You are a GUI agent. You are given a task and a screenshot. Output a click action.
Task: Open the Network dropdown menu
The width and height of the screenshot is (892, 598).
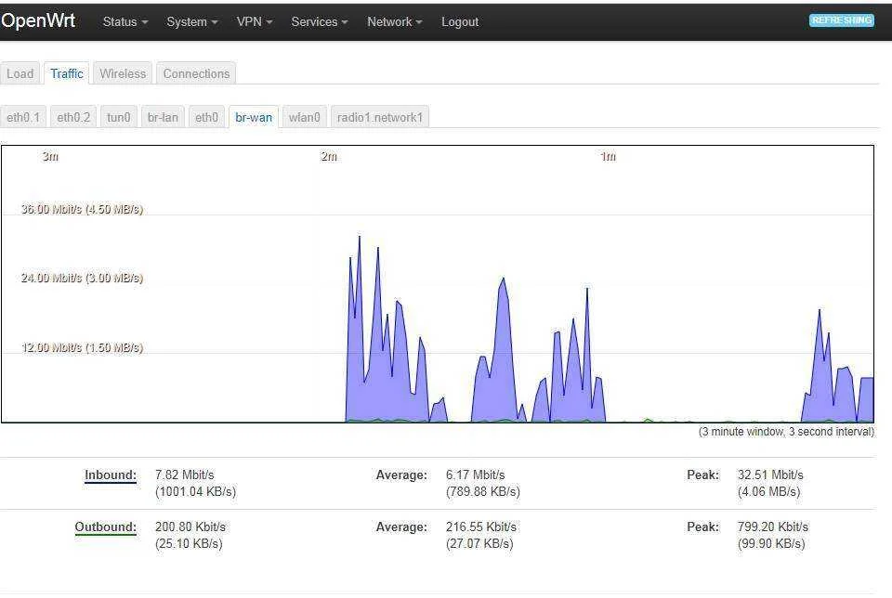pos(394,21)
